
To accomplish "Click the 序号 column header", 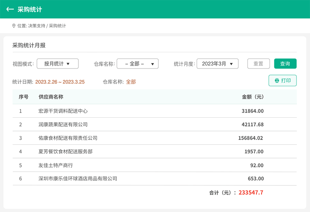I will 23,97.
